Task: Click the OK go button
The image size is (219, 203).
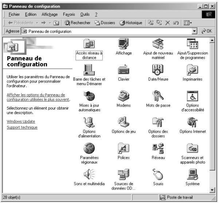Action: coord(207,31)
